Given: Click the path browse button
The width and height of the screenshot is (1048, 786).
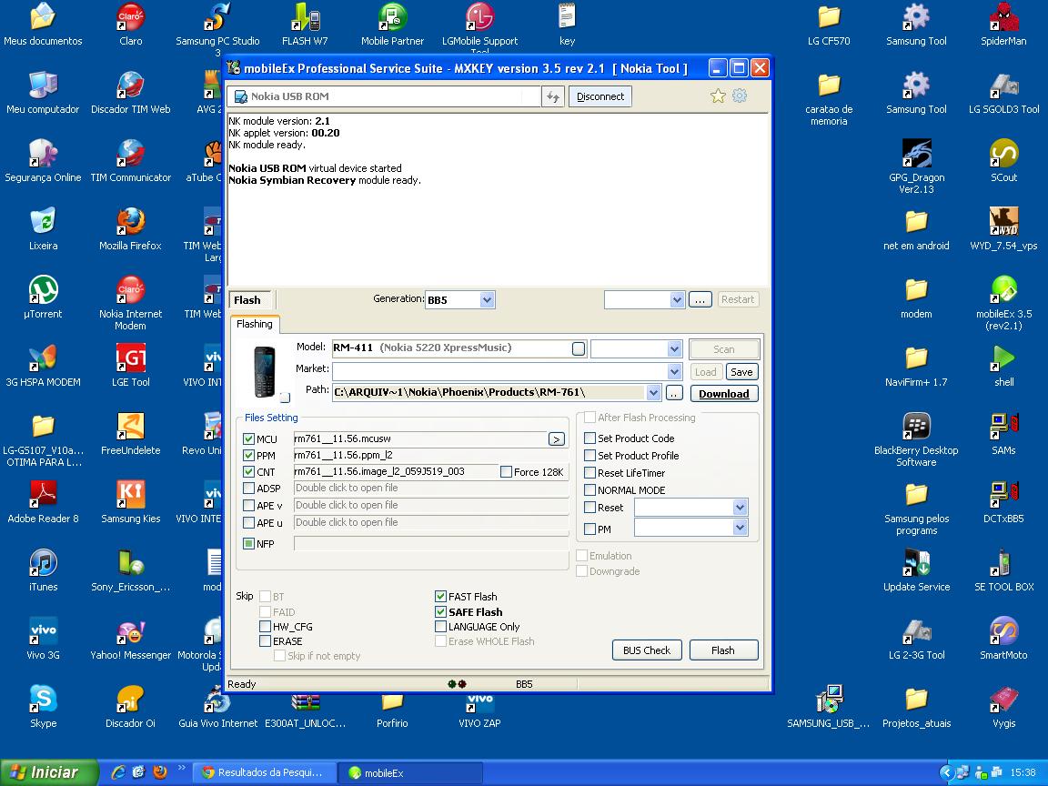Looking at the screenshot, I should pyautogui.click(x=674, y=394).
